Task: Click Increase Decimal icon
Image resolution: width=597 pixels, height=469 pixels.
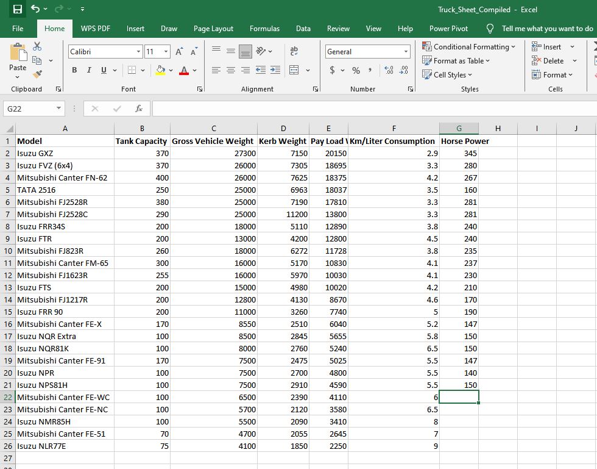Action: (x=389, y=70)
